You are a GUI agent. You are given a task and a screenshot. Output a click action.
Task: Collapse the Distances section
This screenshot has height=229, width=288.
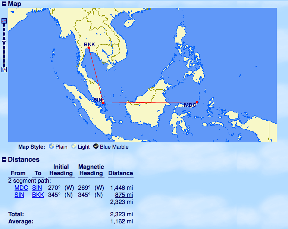[x=4, y=160]
